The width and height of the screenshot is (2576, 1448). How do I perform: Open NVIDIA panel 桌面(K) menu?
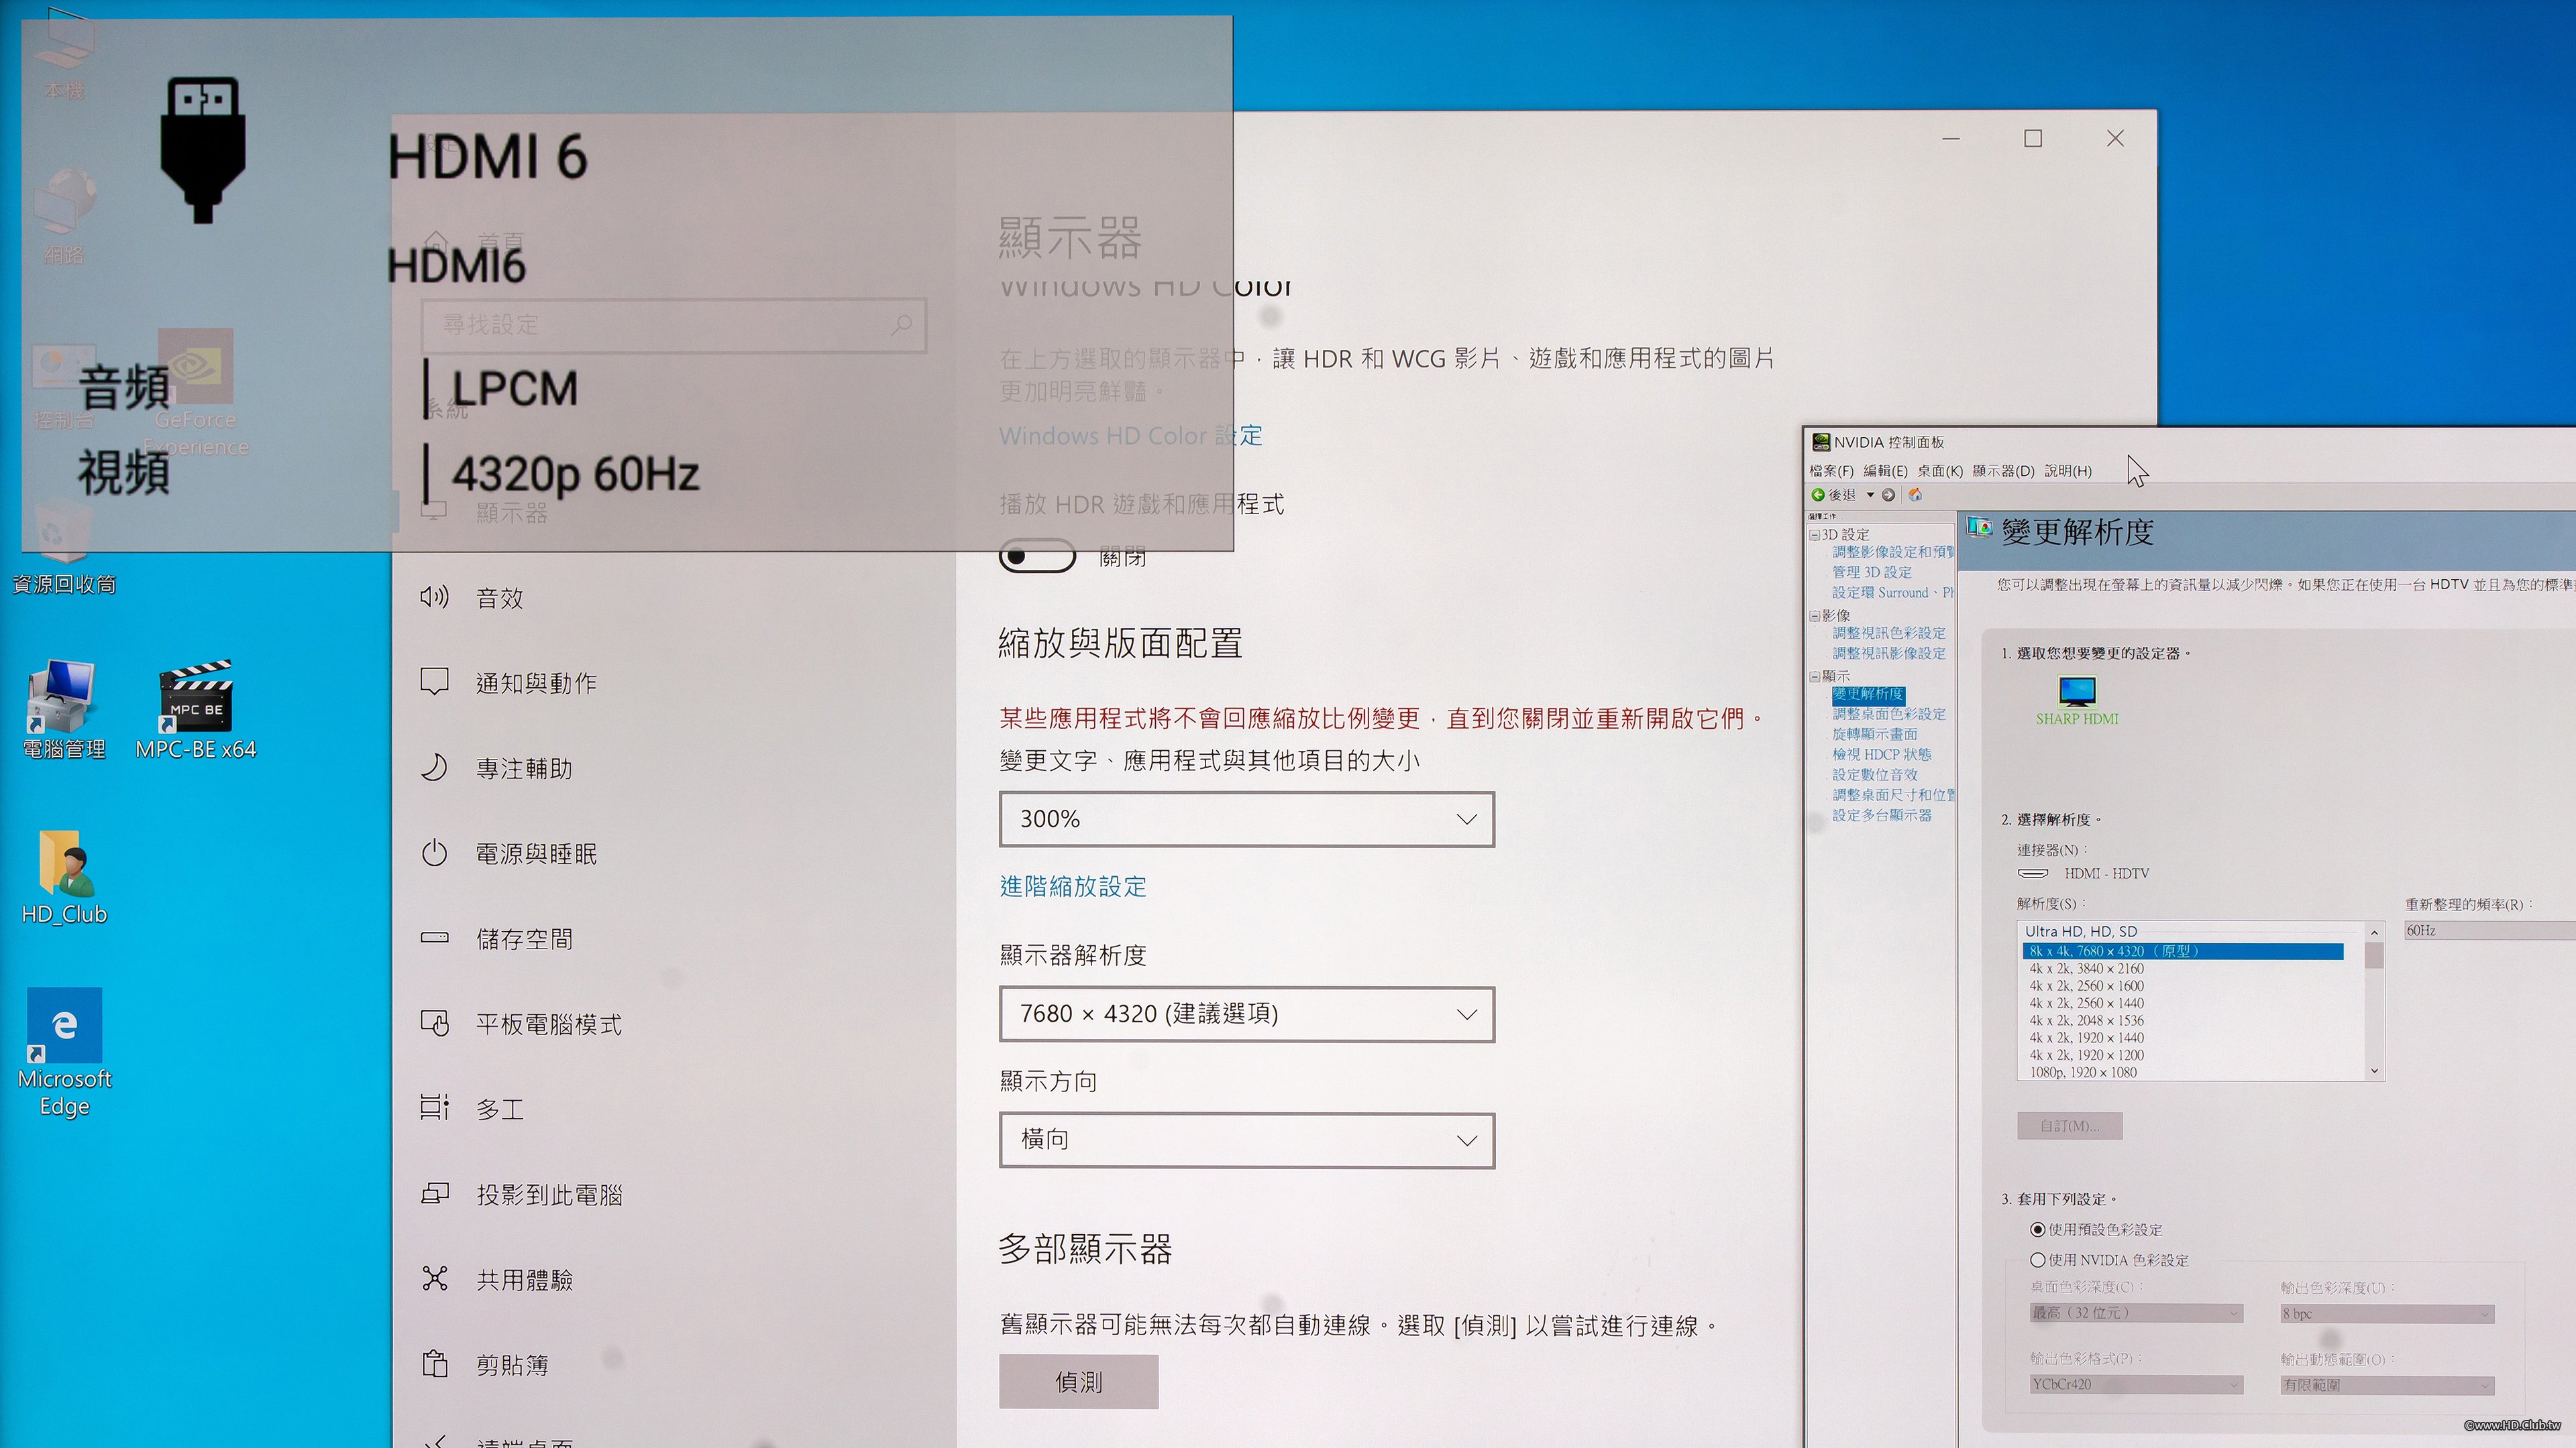1940,471
